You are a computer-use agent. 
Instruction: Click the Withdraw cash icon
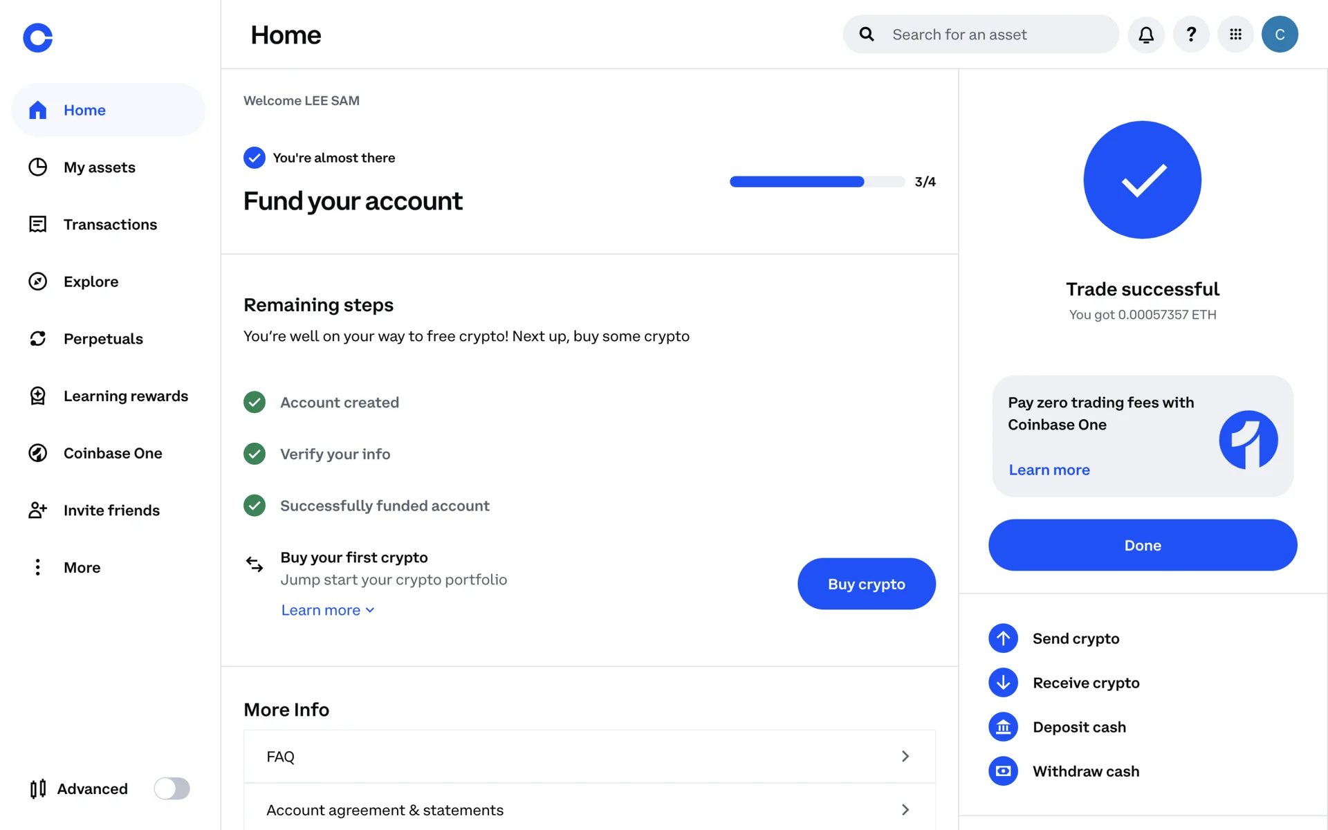[1003, 771]
